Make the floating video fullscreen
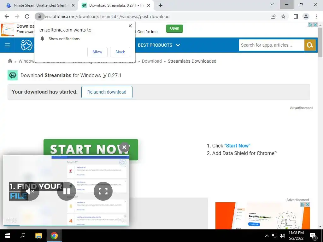Image resolution: width=323 pixels, height=242 pixels. coord(103,191)
